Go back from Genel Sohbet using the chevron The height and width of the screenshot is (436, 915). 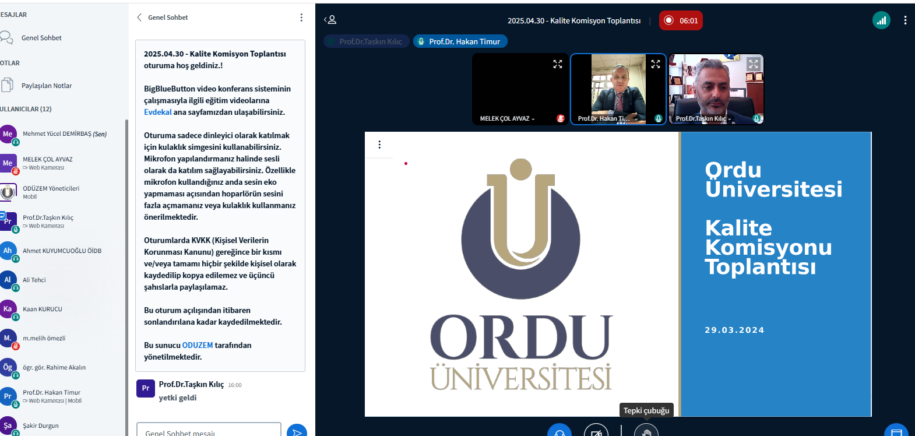coord(139,17)
